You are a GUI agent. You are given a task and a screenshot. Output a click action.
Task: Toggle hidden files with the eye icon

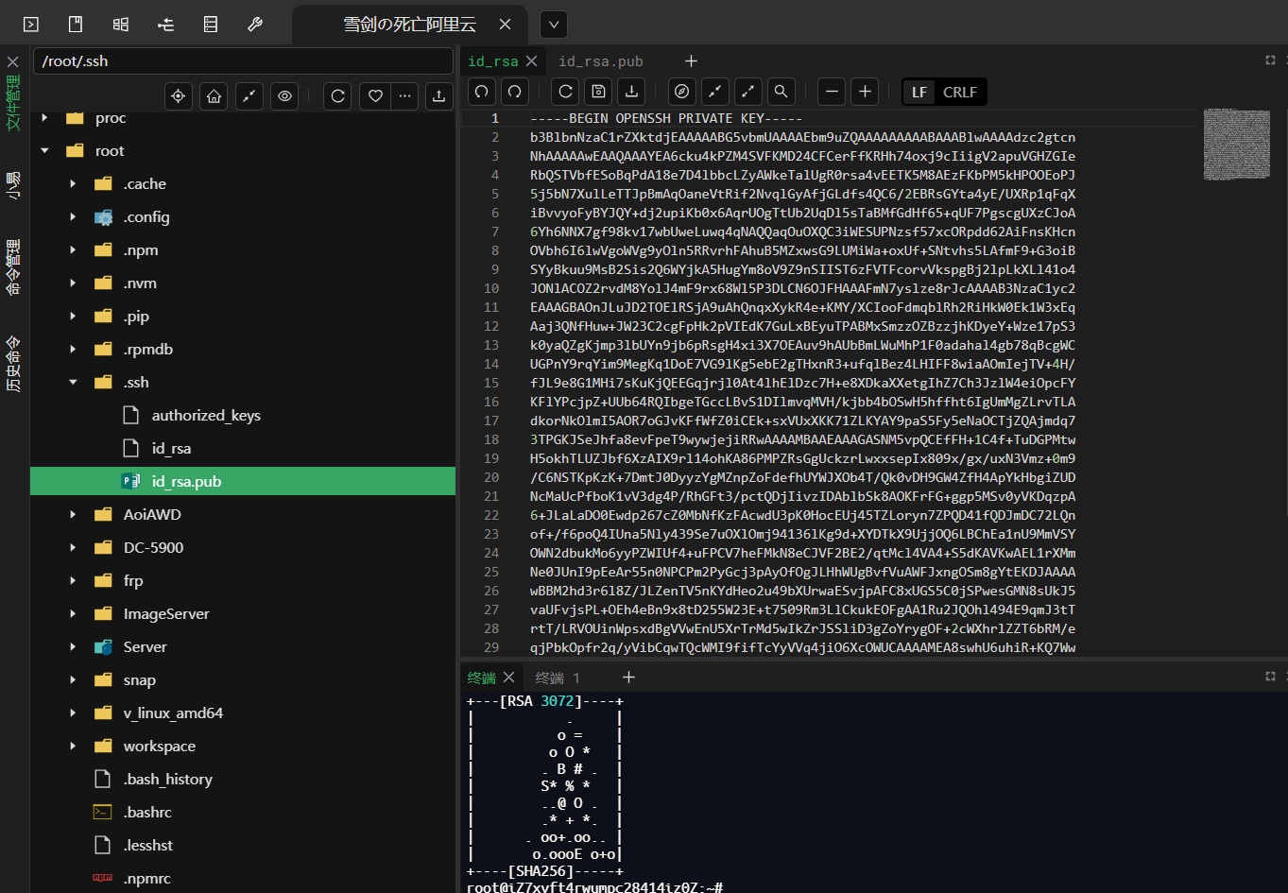point(284,96)
